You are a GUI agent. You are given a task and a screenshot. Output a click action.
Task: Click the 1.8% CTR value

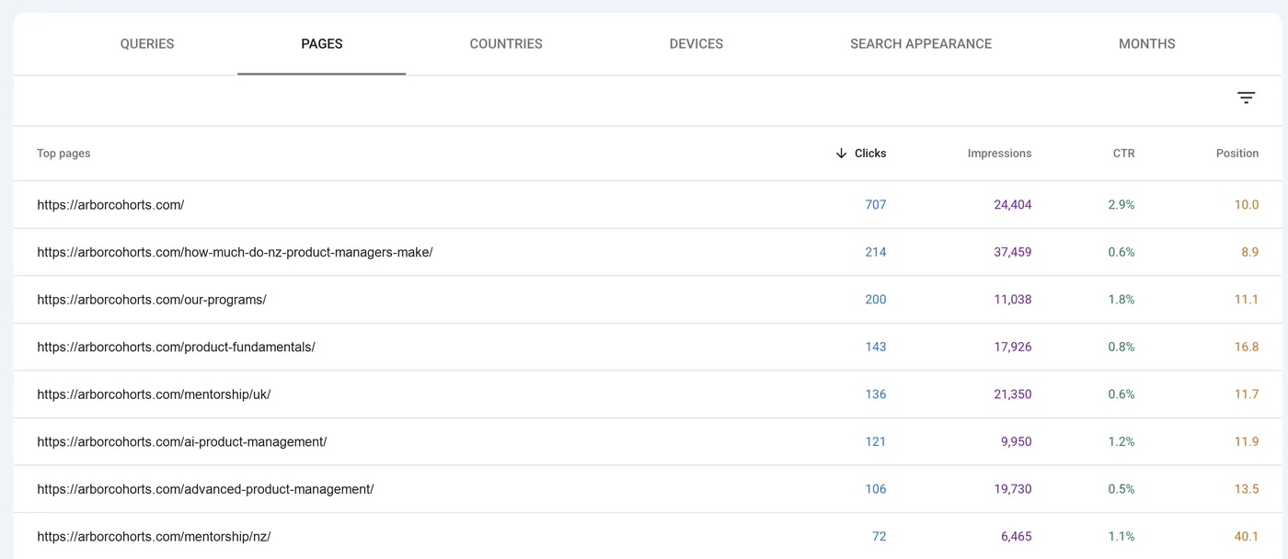(1121, 300)
